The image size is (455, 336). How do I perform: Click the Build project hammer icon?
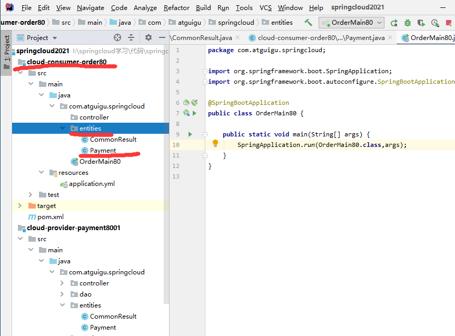[308, 22]
